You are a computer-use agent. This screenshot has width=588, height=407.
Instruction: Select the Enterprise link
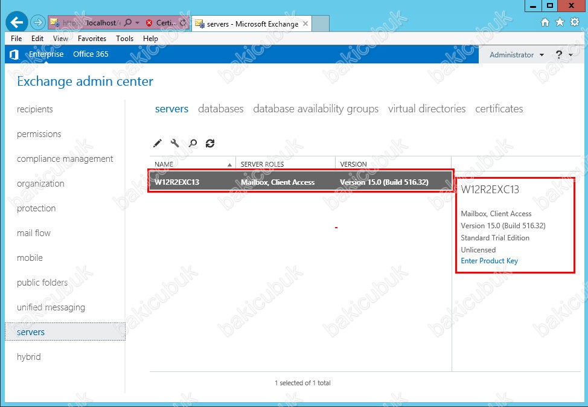[x=46, y=54]
